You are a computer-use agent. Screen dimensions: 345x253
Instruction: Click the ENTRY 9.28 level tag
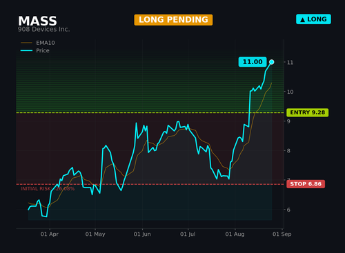307,112
